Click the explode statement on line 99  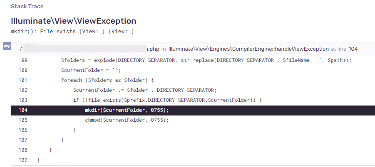click(206, 60)
